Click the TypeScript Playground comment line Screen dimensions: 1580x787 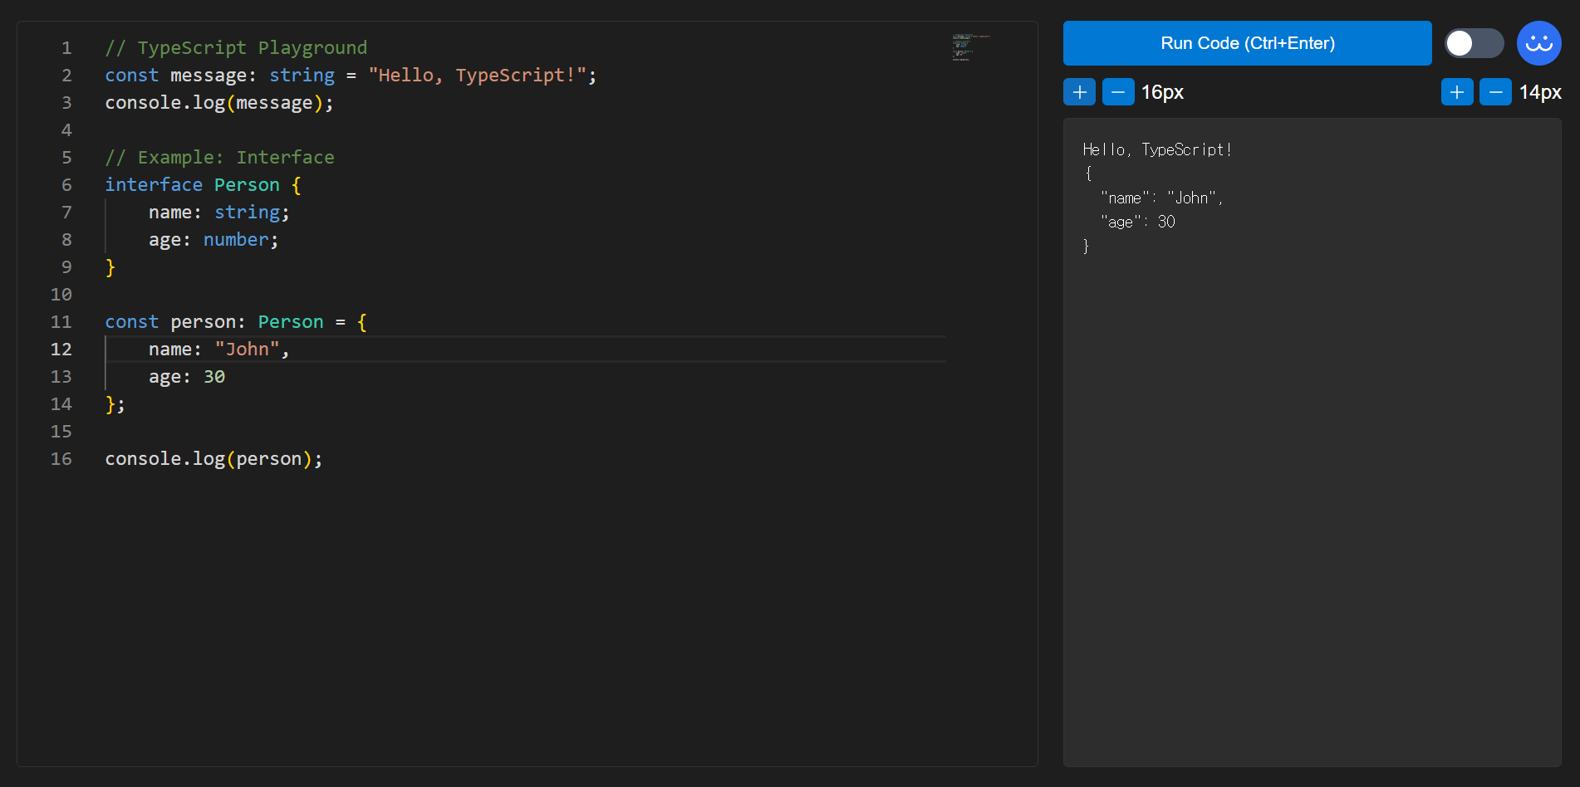pyautogui.click(x=236, y=48)
